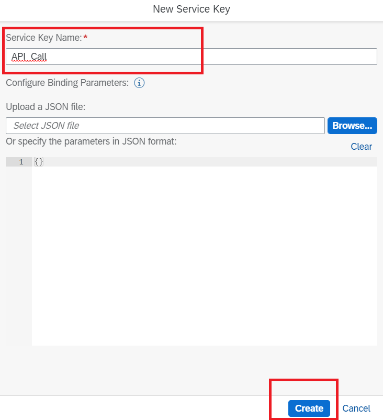The image size is (383, 420).
Task: Click the Or specify the parameters label
Action: [91, 141]
